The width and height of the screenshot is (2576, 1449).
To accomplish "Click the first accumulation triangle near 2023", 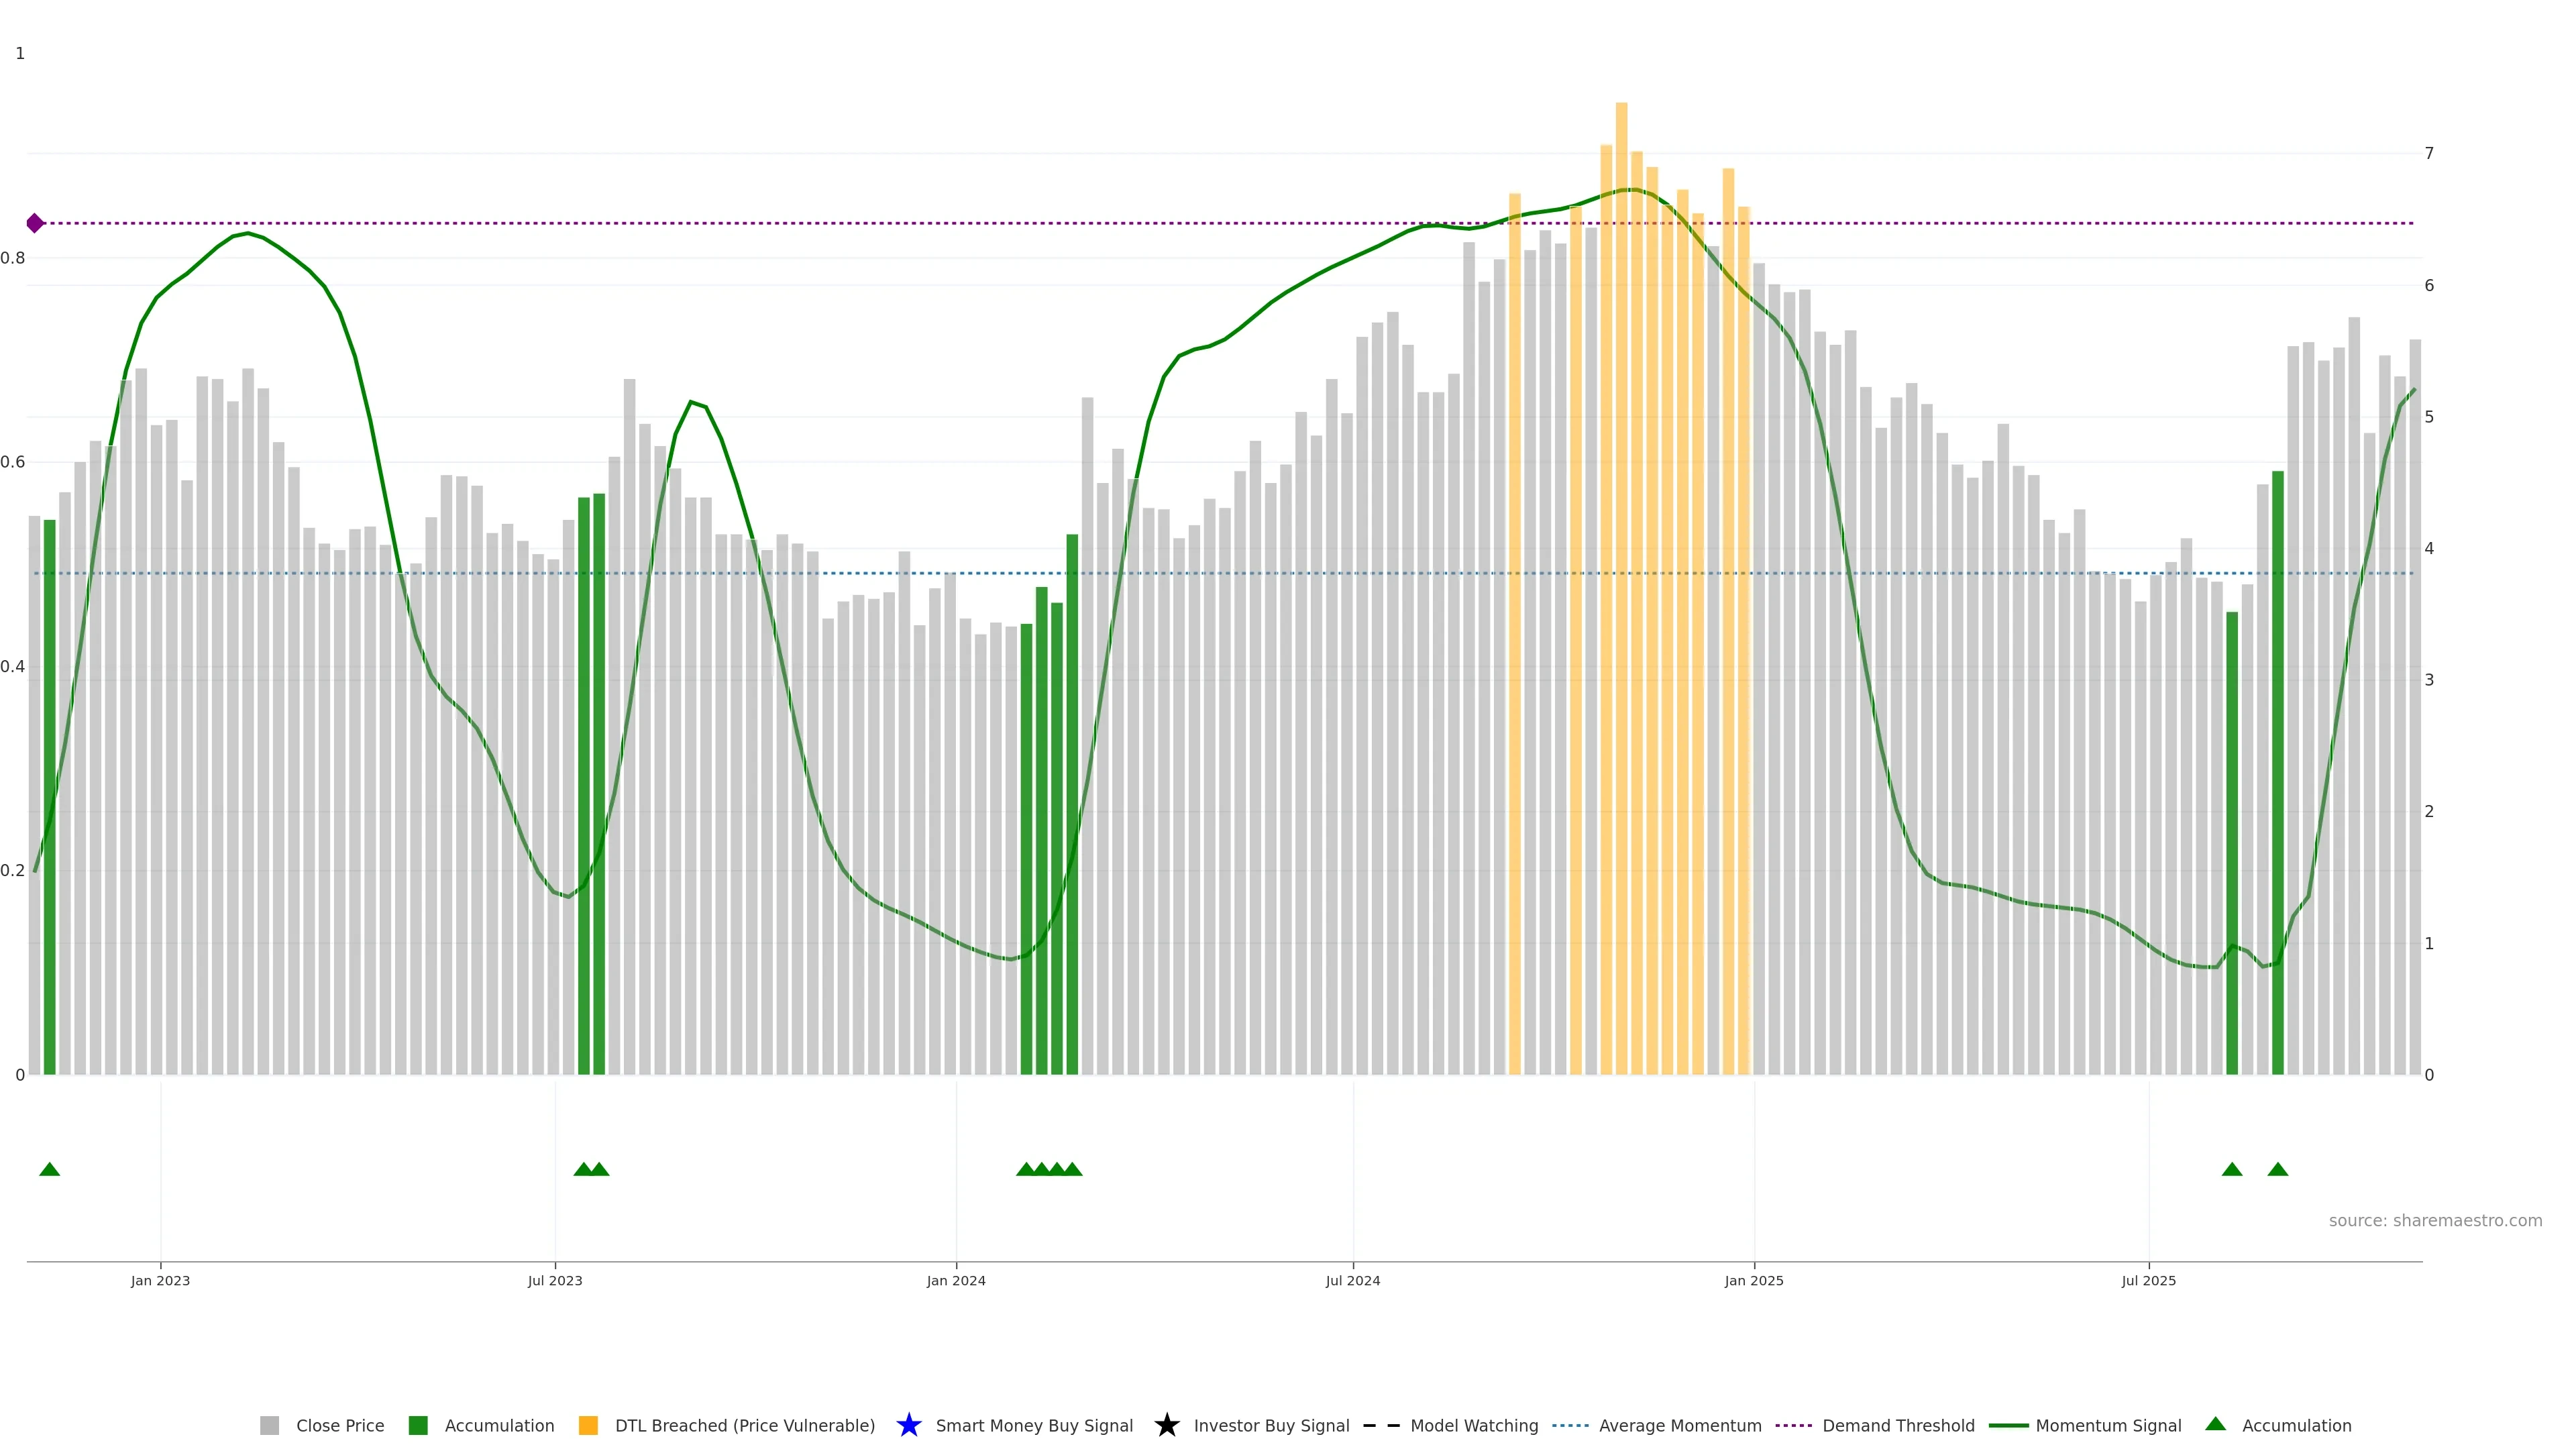I will click(49, 1169).
